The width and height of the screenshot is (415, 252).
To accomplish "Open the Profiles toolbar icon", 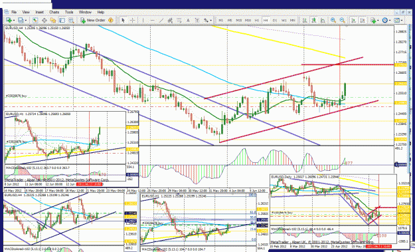I will tap(21, 20).
